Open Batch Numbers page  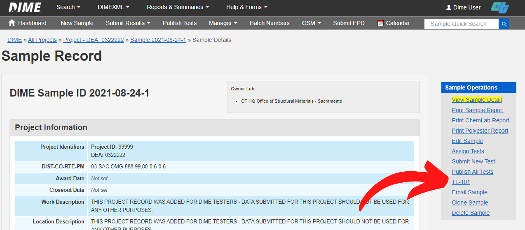point(270,23)
